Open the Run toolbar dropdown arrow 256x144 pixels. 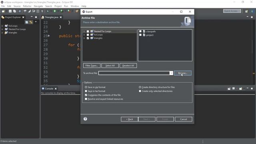[58, 11]
